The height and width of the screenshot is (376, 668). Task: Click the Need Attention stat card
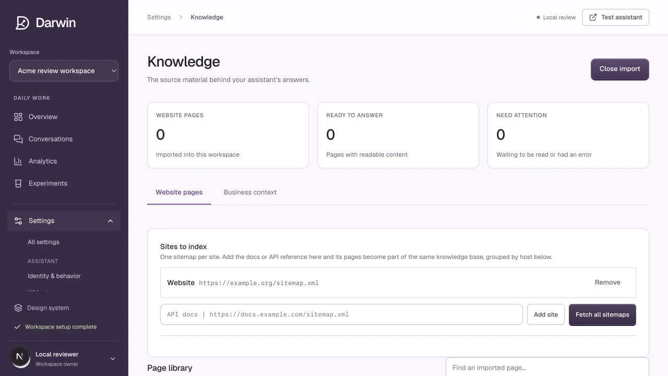pyautogui.click(x=568, y=135)
